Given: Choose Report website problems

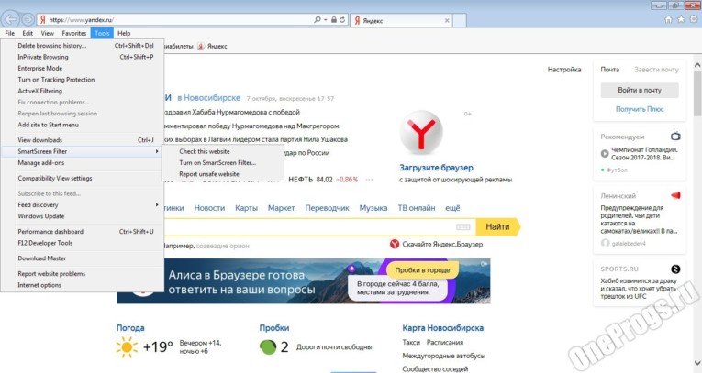Looking at the screenshot, I should (83, 274).
